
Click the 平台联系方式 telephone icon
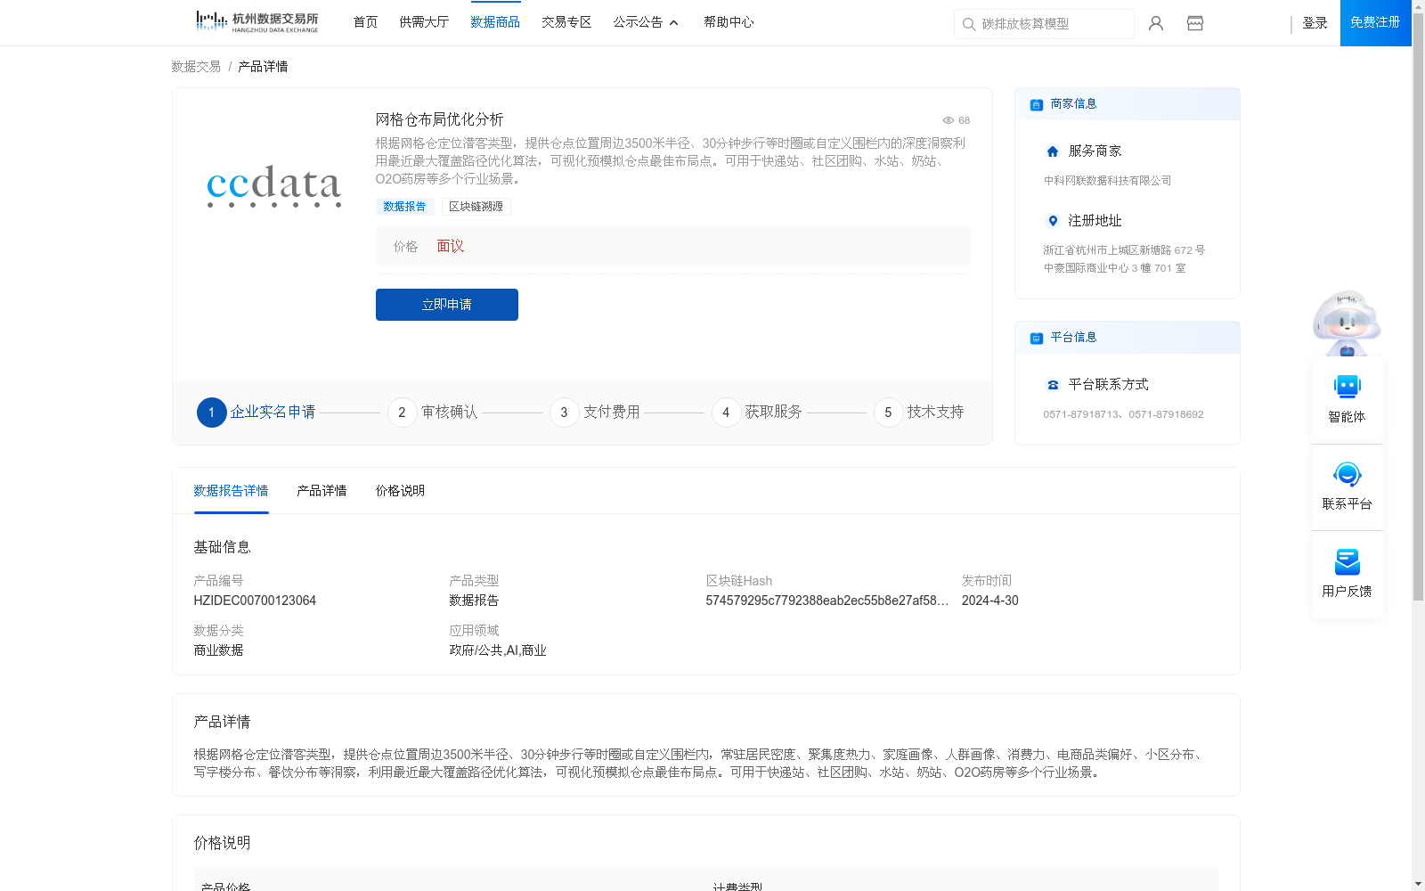pyautogui.click(x=1053, y=385)
